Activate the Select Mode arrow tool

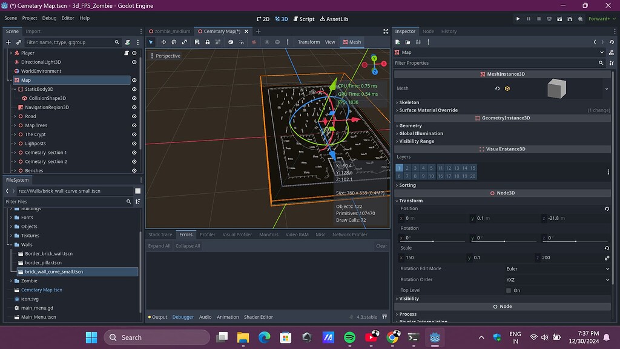coord(151,42)
